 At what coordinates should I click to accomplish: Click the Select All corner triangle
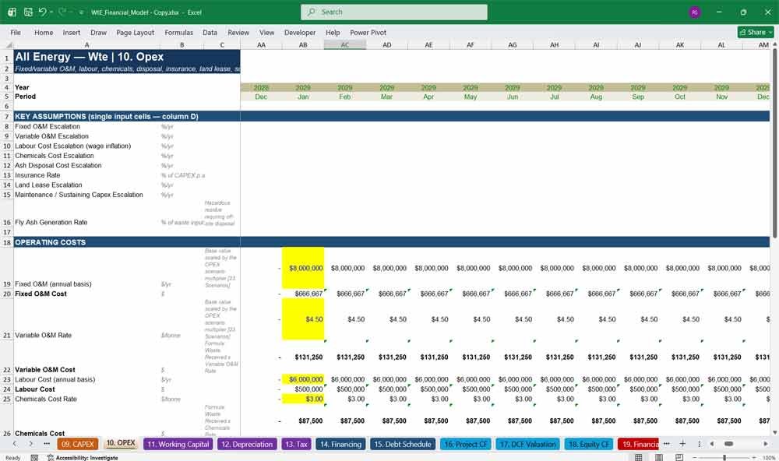coord(9,44)
